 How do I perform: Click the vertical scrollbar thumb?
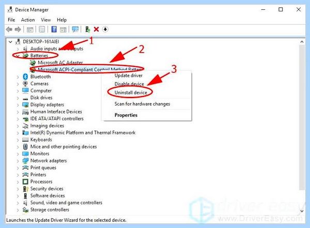(302, 118)
